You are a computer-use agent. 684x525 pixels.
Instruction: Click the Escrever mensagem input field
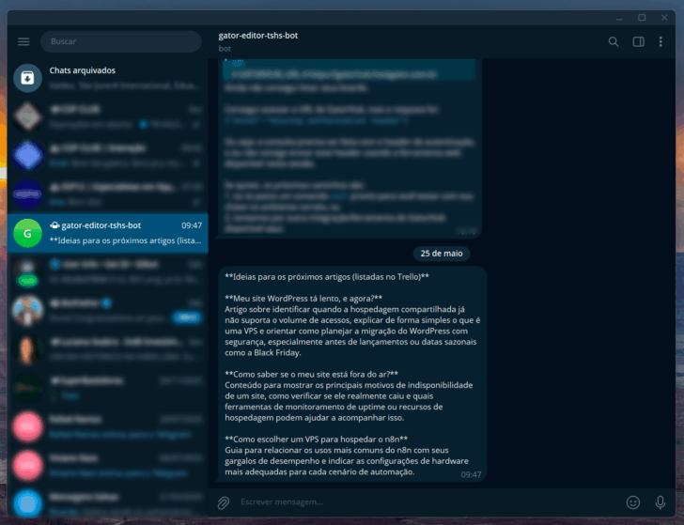[427, 502]
